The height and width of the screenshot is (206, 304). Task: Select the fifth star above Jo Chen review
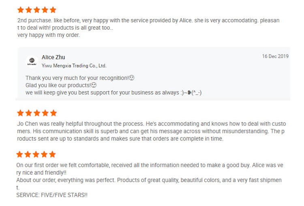(x=53, y=113)
